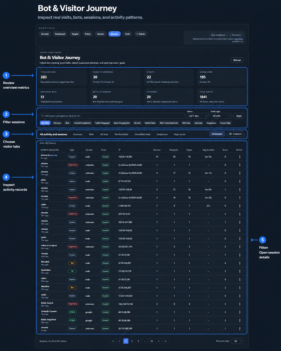Viewport: 281px width, 351px height.
Task: Go to page 15 of visitors
Action: pyautogui.click(x=152, y=341)
